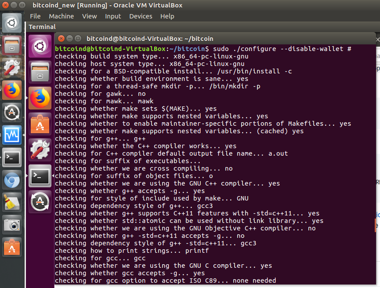Open Software Updater in host launcher
This screenshot has height=288, width=380.
click(x=12, y=113)
